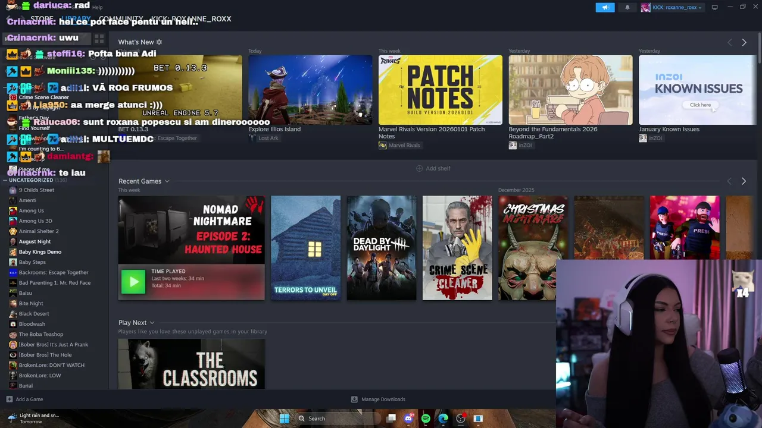Open Windows Start button
This screenshot has width=762, height=428.
pos(284,418)
